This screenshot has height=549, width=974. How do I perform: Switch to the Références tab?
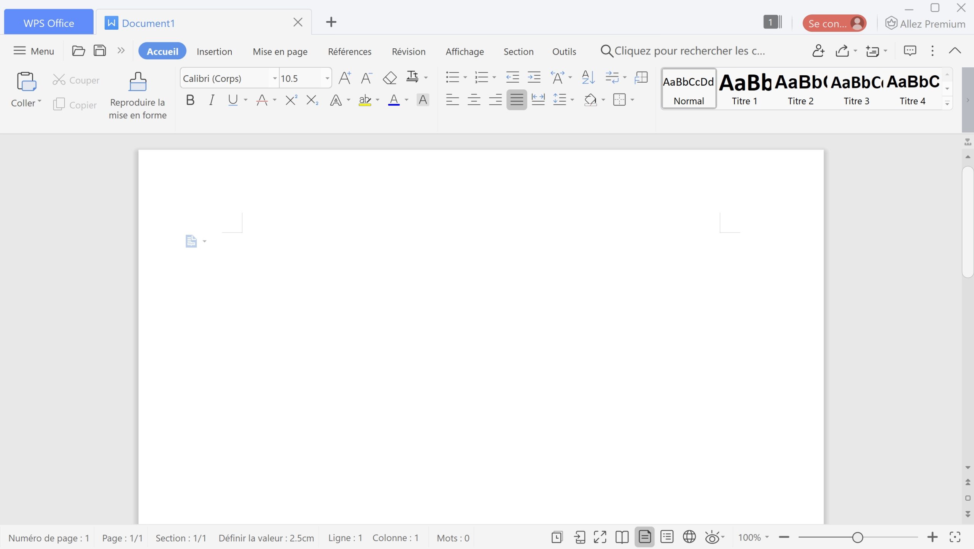pos(350,51)
